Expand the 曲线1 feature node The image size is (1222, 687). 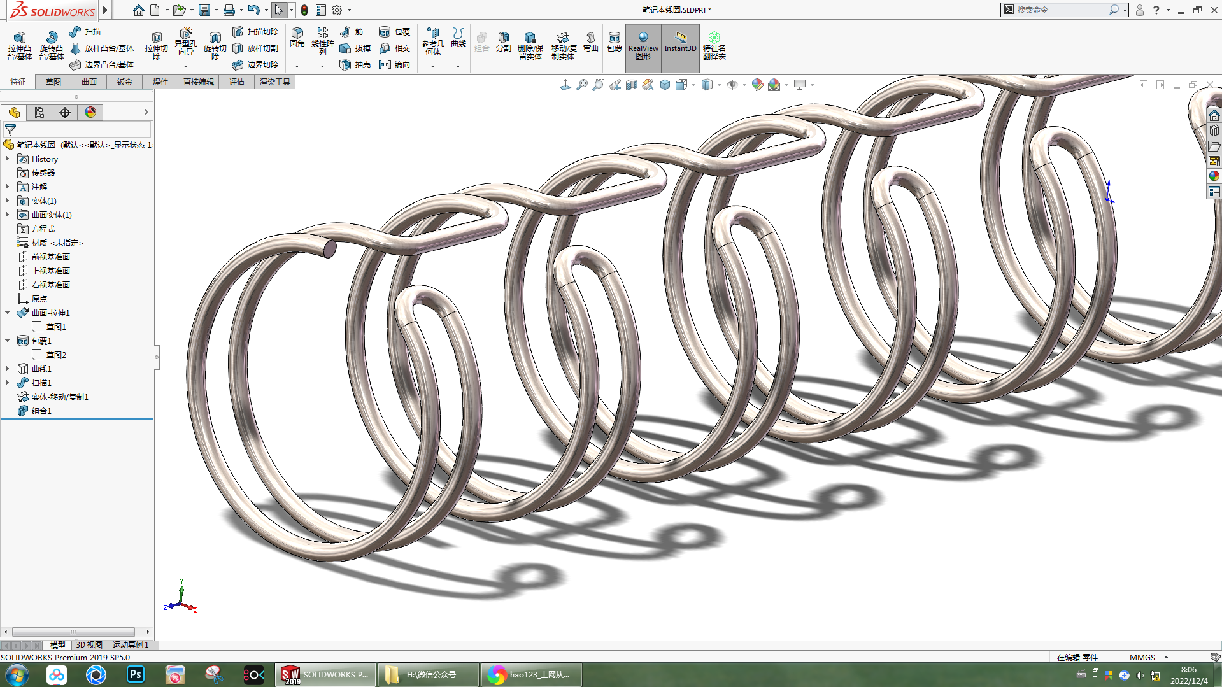click(x=8, y=369)
